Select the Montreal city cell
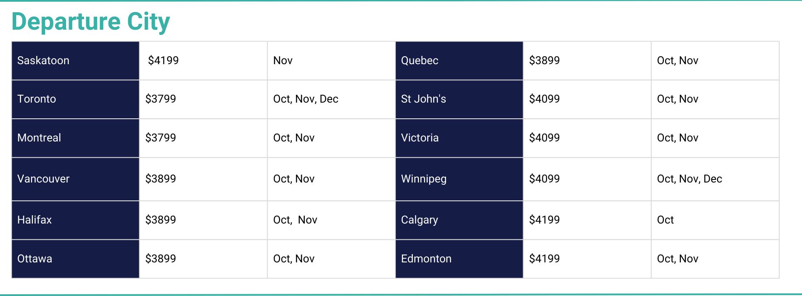Viewport: 802px width, 296px height. click(75, 138)
